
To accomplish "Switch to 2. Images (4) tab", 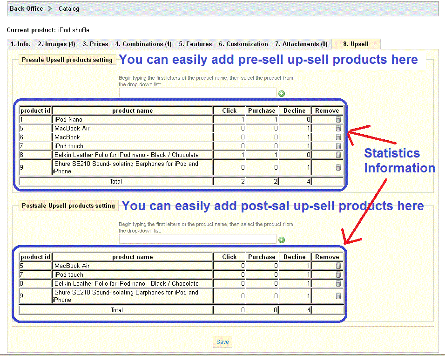I will pos(56,44).
